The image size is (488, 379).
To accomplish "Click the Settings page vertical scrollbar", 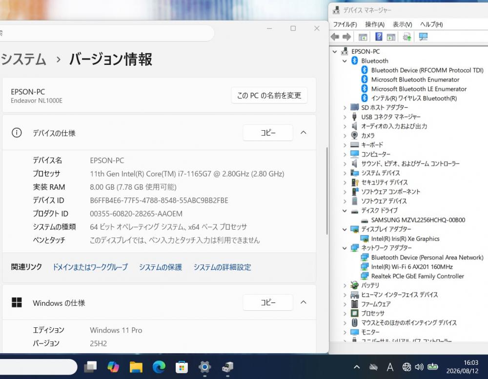I will 327,191.
